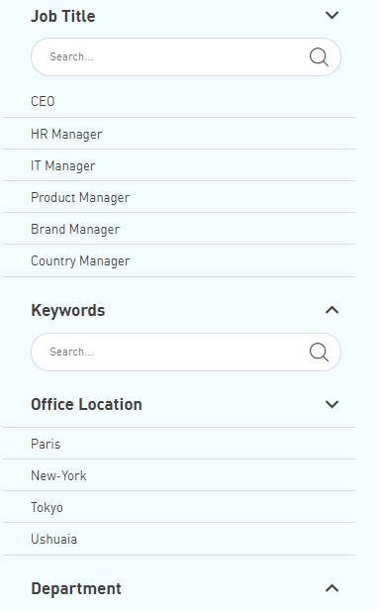This screenshot has height=610, width=379.
Task: Expand the Keywords section chevron
Action: click(x=332, y=310)
